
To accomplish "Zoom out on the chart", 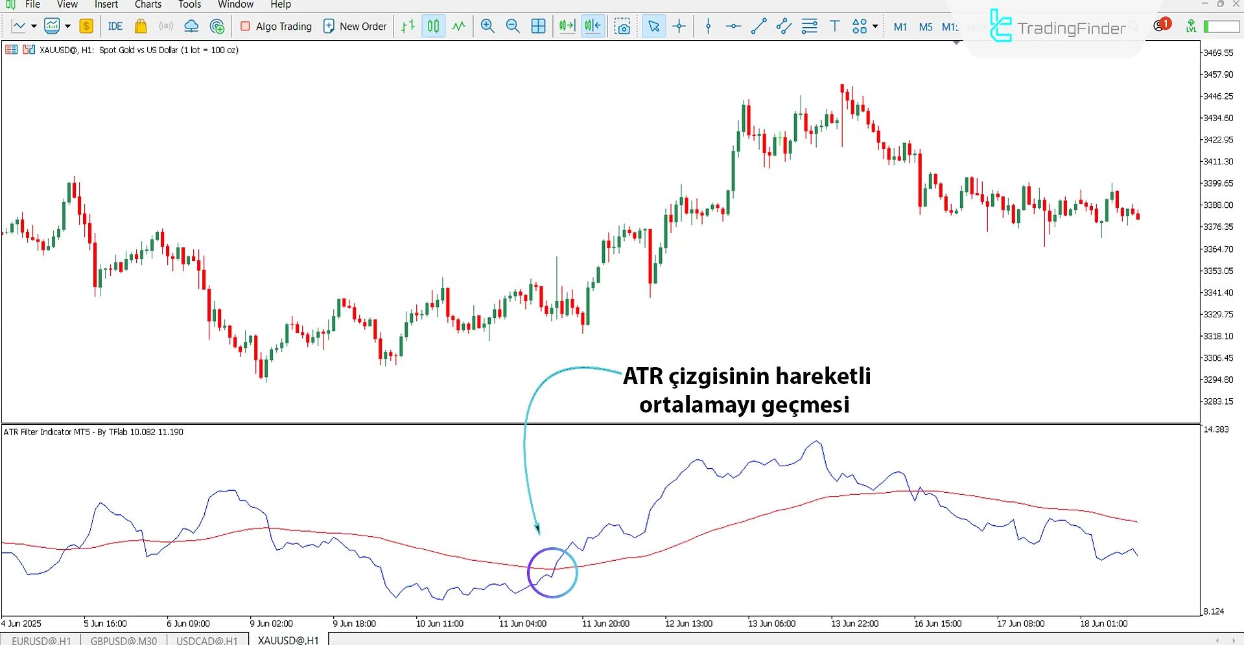I will (513, 27).
